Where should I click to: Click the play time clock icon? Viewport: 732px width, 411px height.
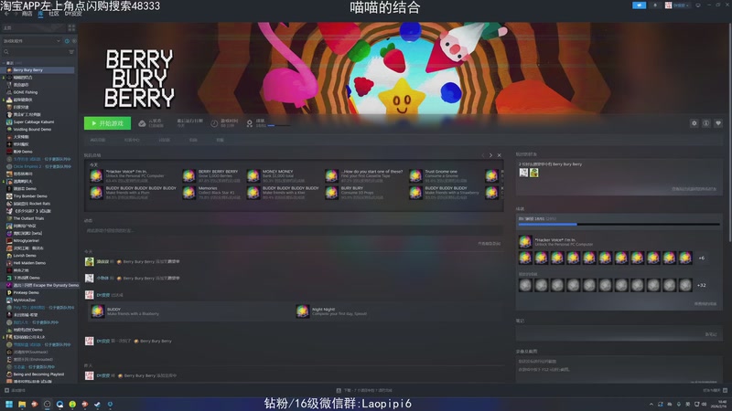(214, 123)
